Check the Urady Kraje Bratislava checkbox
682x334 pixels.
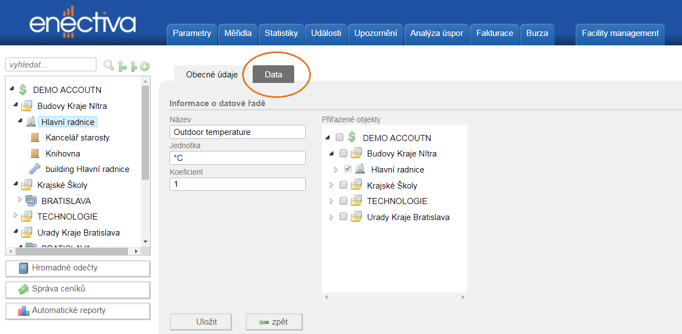coord(343,217)
